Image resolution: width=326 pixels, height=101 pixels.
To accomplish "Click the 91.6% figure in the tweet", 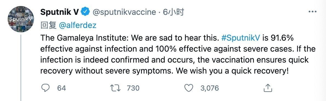I will click(279, 38).
